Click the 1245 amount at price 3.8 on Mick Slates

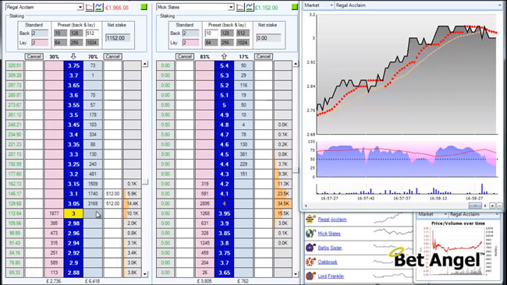click(204, 243)
